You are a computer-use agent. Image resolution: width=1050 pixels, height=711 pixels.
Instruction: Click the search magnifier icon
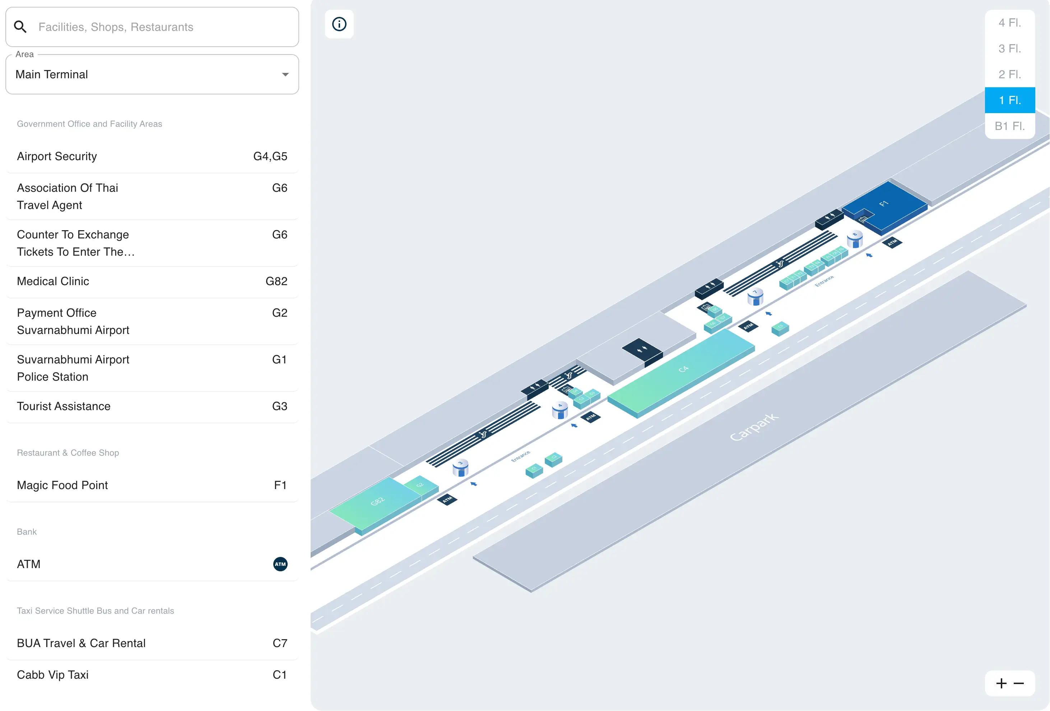20,27
